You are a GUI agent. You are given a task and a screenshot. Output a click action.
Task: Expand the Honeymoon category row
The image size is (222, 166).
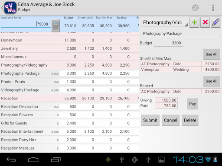69,40
